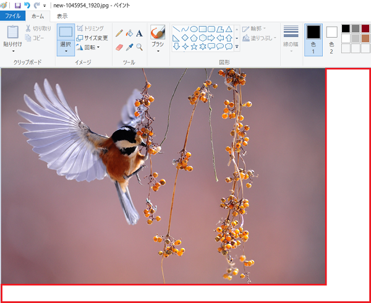Choose the Rectangle shape
The height and width of the screenshot is (303, 371).
pos(203,29)
